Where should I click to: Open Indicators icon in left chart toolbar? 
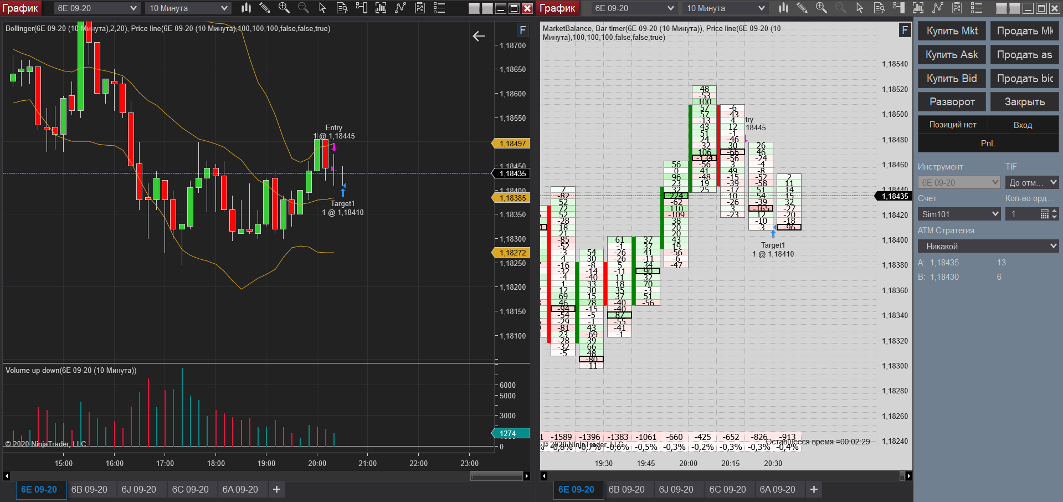(x=400, y=8)
